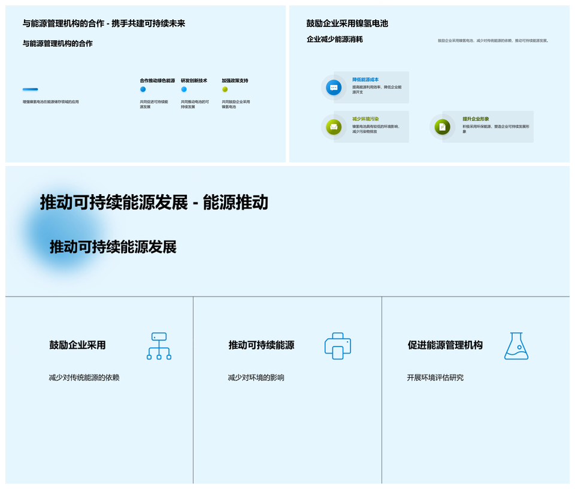Click the heading 推动可持续能源发展 - 能源推动
Viewport: 575px width, 489px height.
(x=154, y=203)
